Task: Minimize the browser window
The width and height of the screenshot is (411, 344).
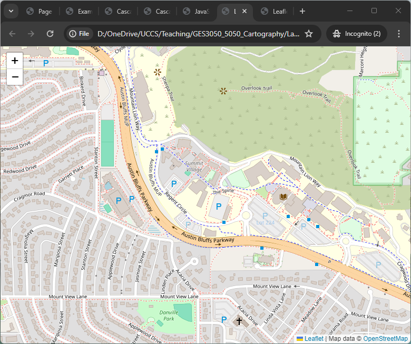Action: tap(350, 11)
